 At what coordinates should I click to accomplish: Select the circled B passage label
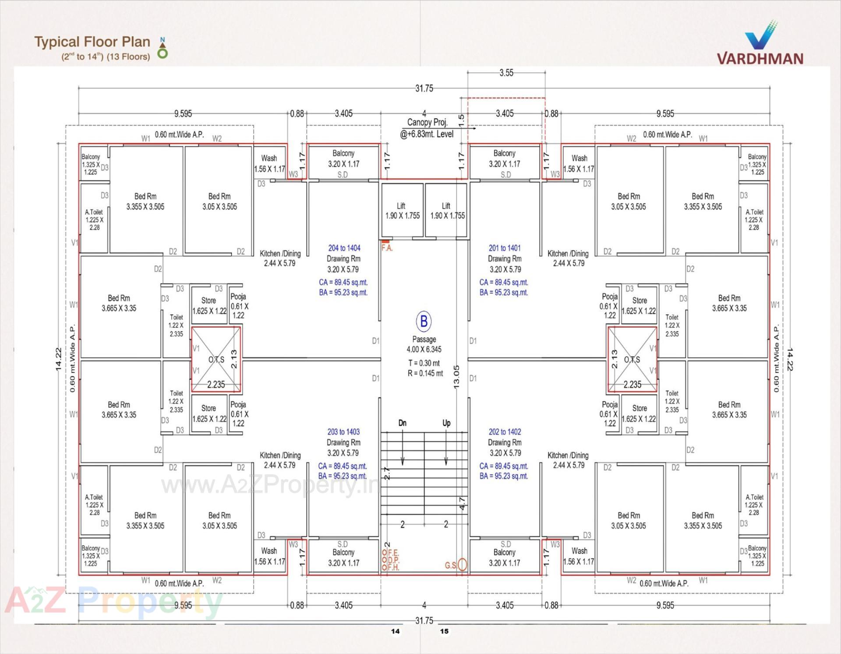click(423, 321)
